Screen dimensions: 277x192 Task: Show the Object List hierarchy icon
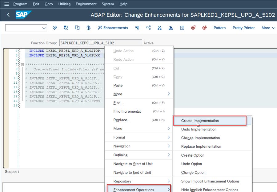(159, 28)
